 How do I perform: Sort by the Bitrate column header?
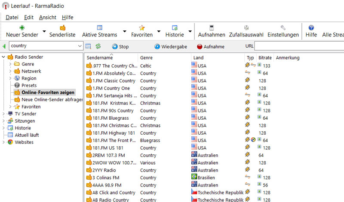click(265, 57)
